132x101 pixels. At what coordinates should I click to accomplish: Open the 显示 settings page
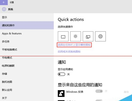pos(27,17)
